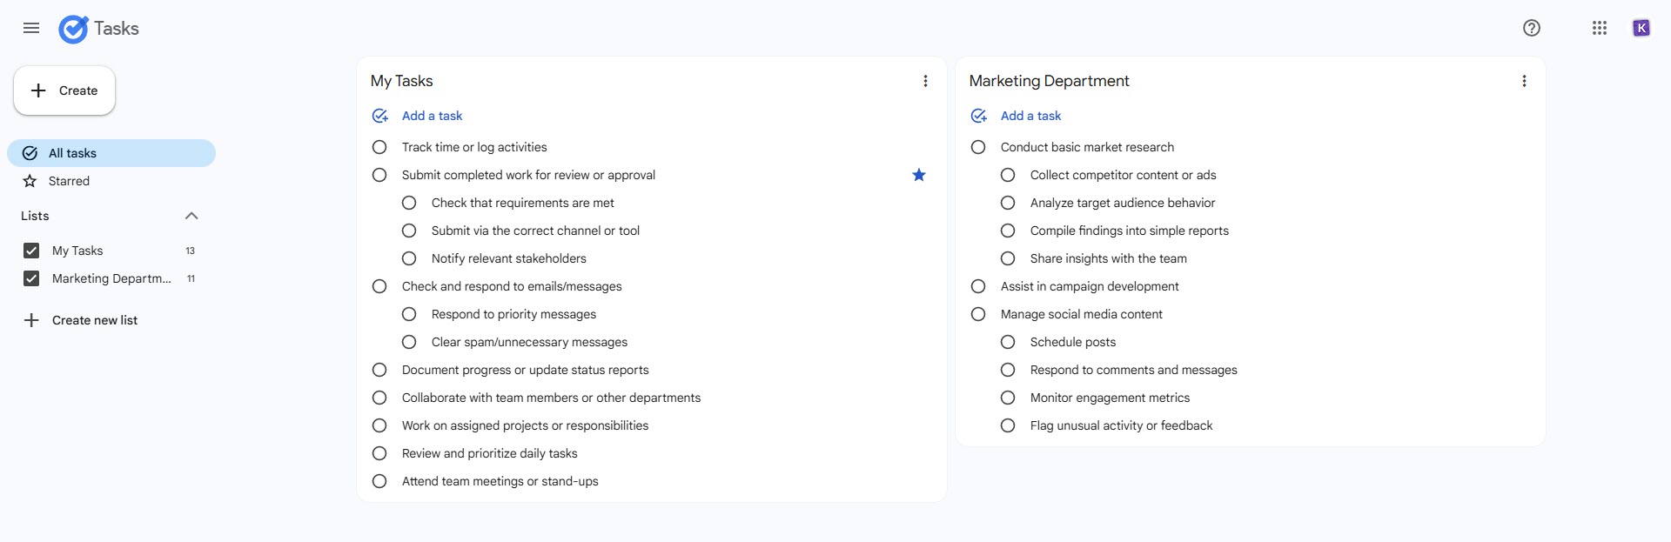
Task: Unstar the Submit completed work task
Action: tap(919, 175)
